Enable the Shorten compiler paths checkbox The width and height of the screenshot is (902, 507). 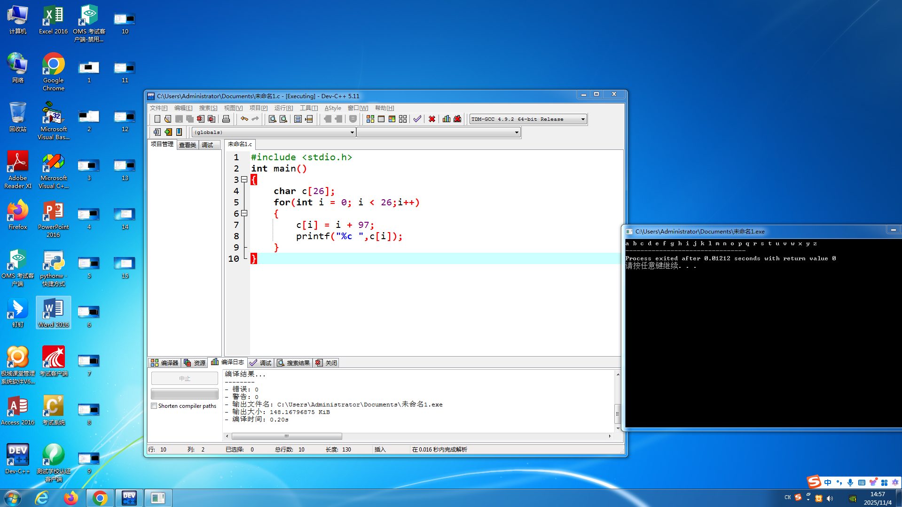pyautogui.click(x=154, y=406)
